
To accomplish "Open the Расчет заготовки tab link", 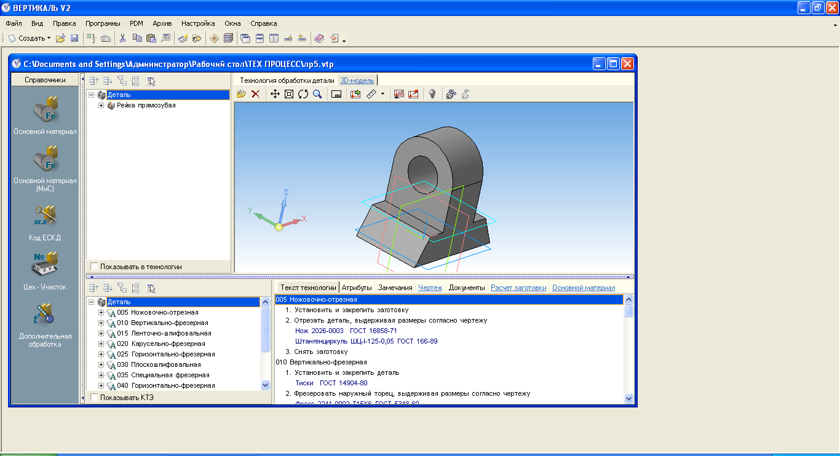I will pyautogui.click(x=518, y=288).
